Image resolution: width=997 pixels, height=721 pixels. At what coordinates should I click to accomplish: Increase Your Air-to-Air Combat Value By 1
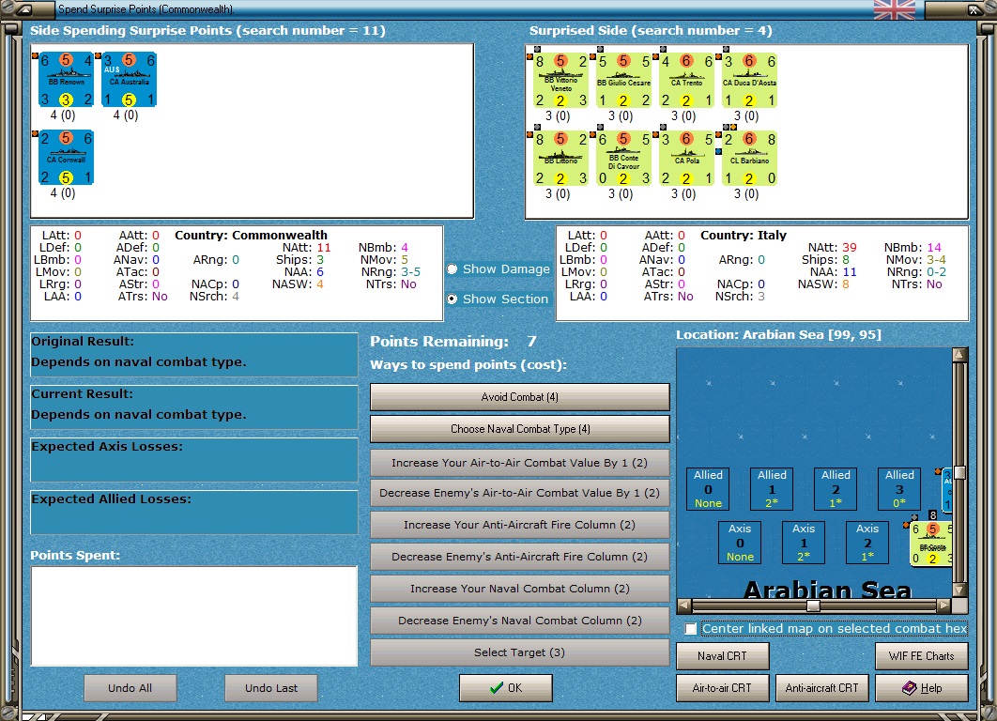point(519,462)
